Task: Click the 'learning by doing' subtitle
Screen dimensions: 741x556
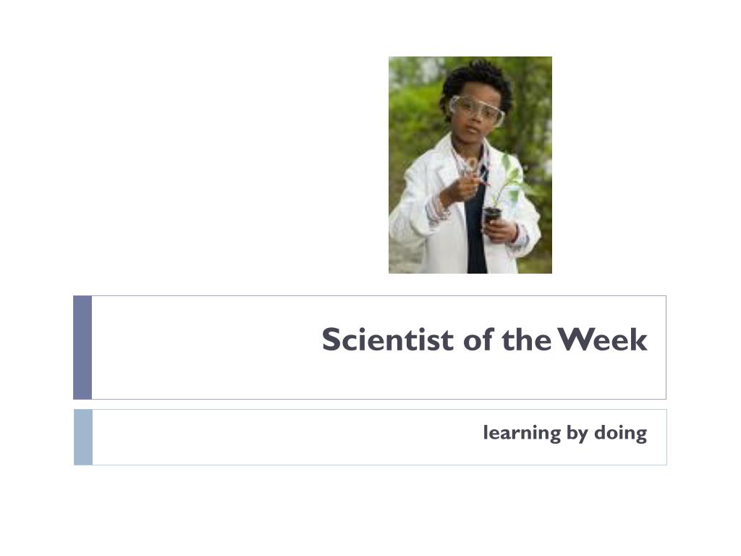Action: pos(564,433)
